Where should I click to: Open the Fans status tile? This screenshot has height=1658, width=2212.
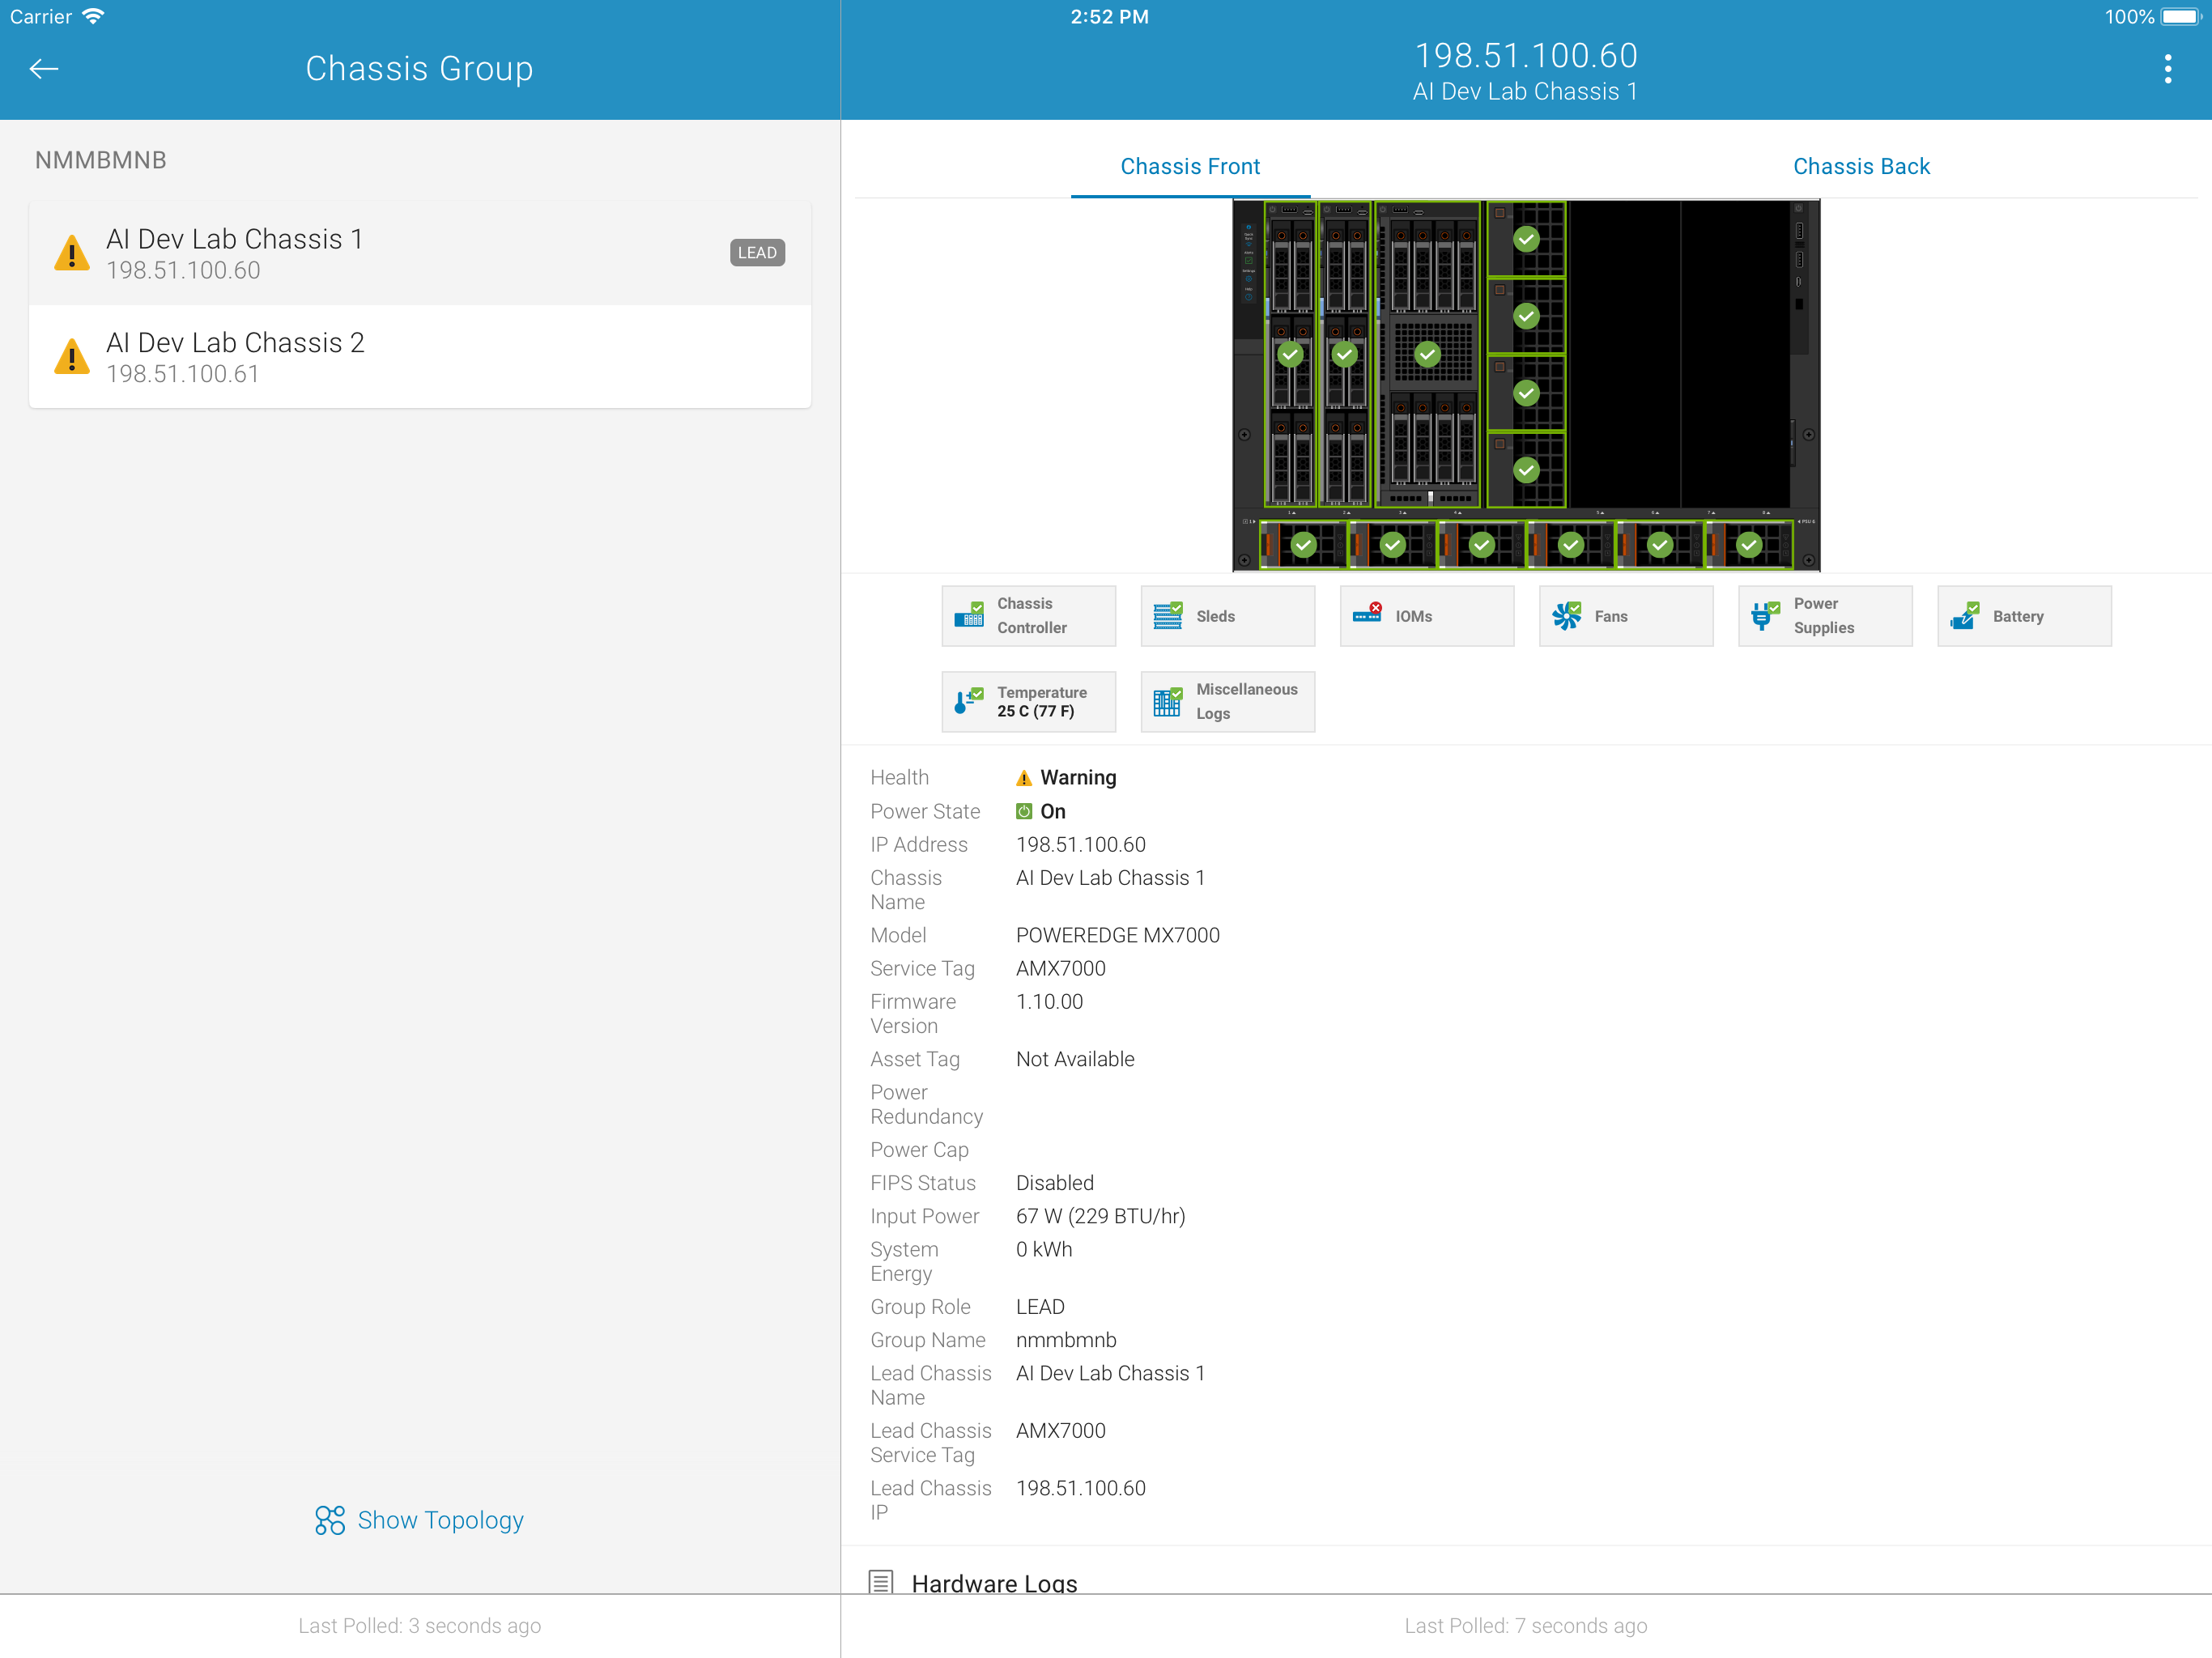coord(1625,616)
